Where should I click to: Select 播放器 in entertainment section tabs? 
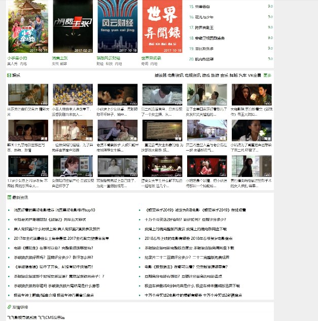tap(161, 76)
